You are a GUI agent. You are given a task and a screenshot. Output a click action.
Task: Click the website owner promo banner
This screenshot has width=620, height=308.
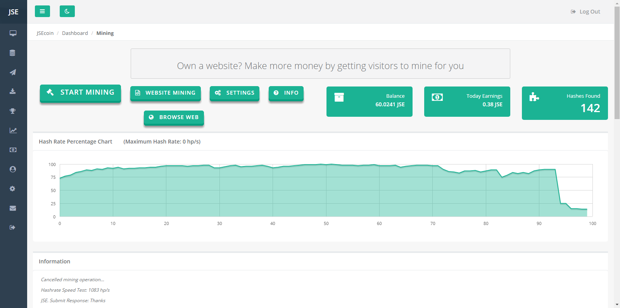(x=320, y=64)
